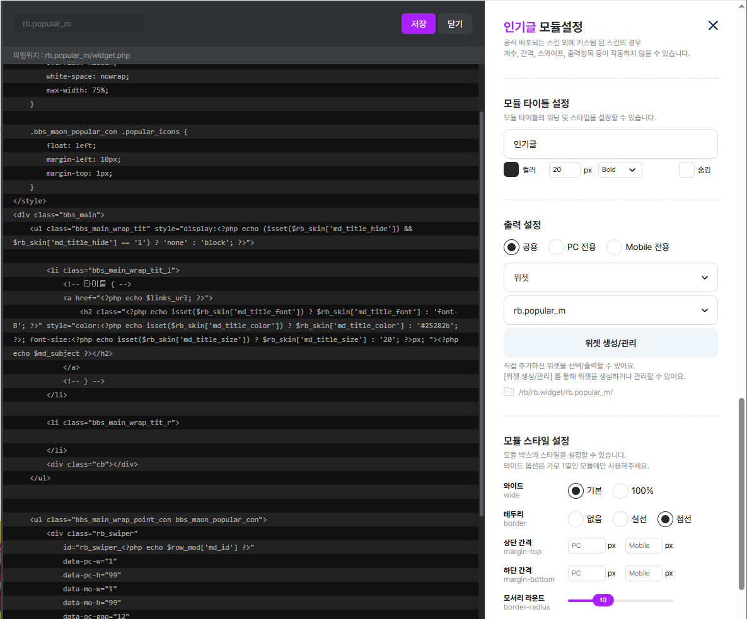Viewport: 747px width, 619px height.
Task: Choose the 100% wide option
Action: tap(620, 491)
